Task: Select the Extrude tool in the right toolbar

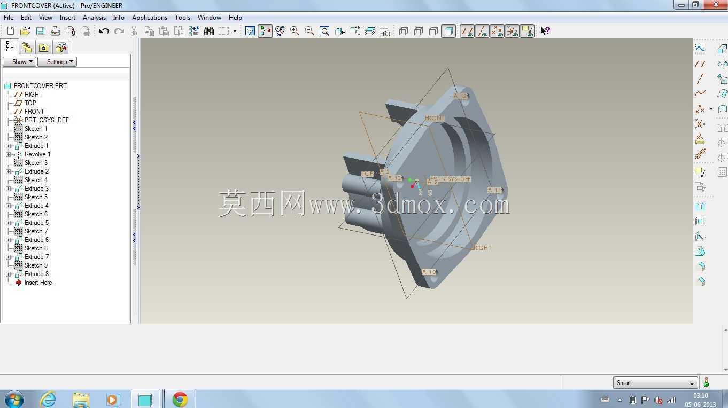Action: click(722, 49)
